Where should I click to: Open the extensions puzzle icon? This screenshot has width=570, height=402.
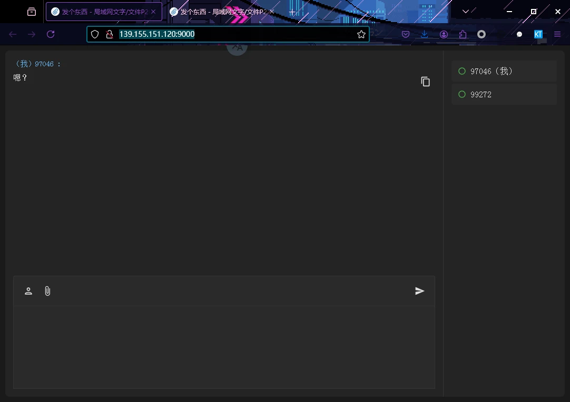click(x=463, y=34)
